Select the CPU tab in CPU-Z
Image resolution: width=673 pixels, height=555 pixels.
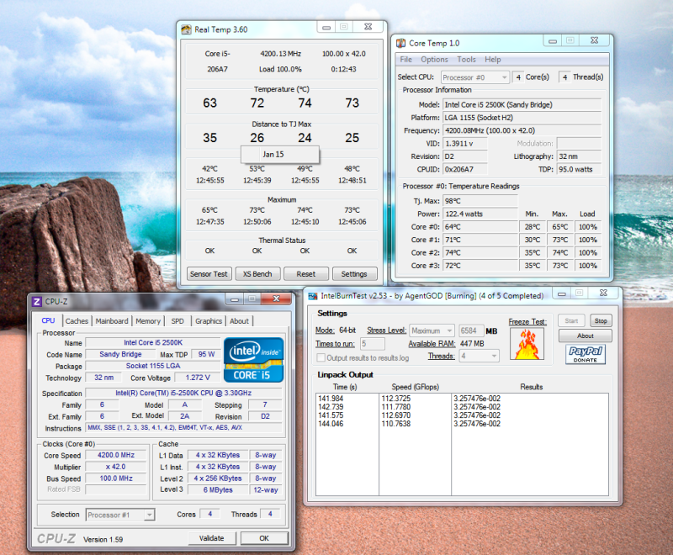pos(48,320)
